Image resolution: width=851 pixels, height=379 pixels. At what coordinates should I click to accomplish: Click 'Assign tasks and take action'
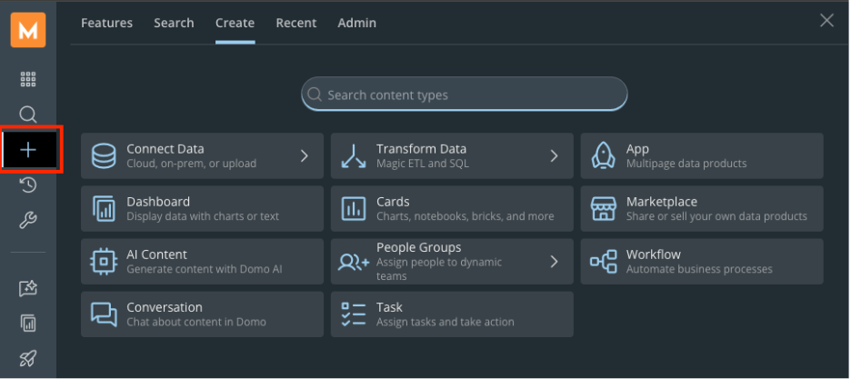[446, 322]
